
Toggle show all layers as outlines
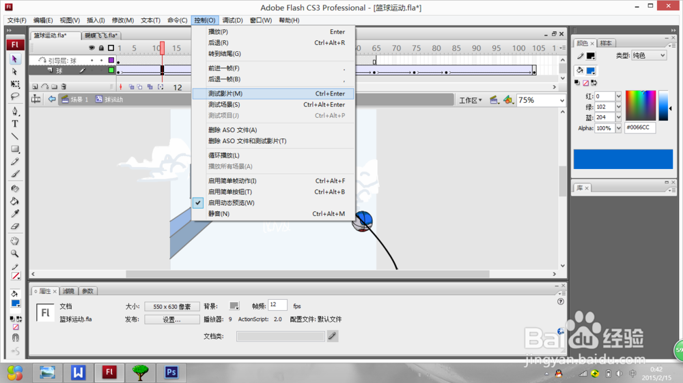pos(111,48)
